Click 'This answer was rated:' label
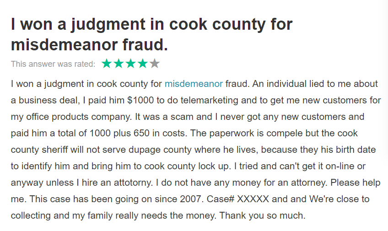The width and height of the screenshot is (388, 231). click(x=53, y=64)
